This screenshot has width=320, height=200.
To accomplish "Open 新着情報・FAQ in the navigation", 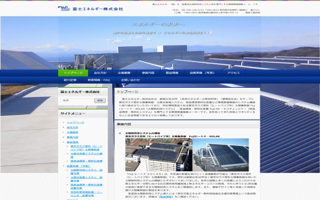I will [99, 80].
